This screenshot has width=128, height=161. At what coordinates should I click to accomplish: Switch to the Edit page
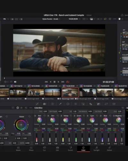(57, 149)
